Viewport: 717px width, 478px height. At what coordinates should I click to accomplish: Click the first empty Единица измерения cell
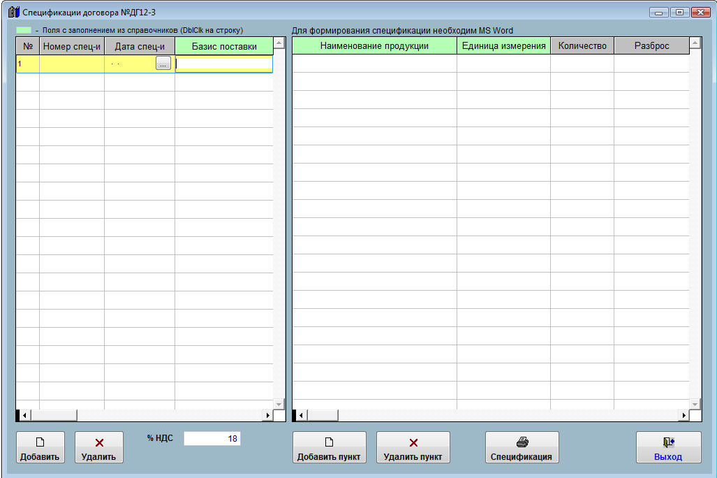click(x=503, y=64)
